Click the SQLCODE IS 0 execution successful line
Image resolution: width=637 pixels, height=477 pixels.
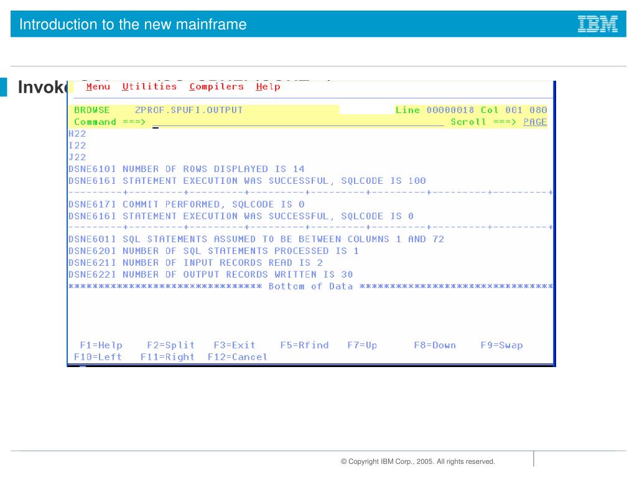241,216
